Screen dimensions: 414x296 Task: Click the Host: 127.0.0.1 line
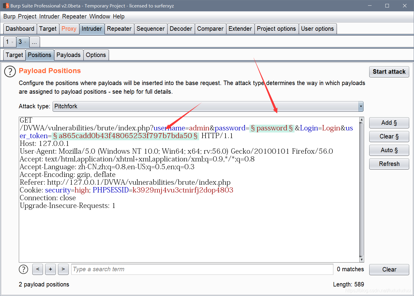(44, 144)
